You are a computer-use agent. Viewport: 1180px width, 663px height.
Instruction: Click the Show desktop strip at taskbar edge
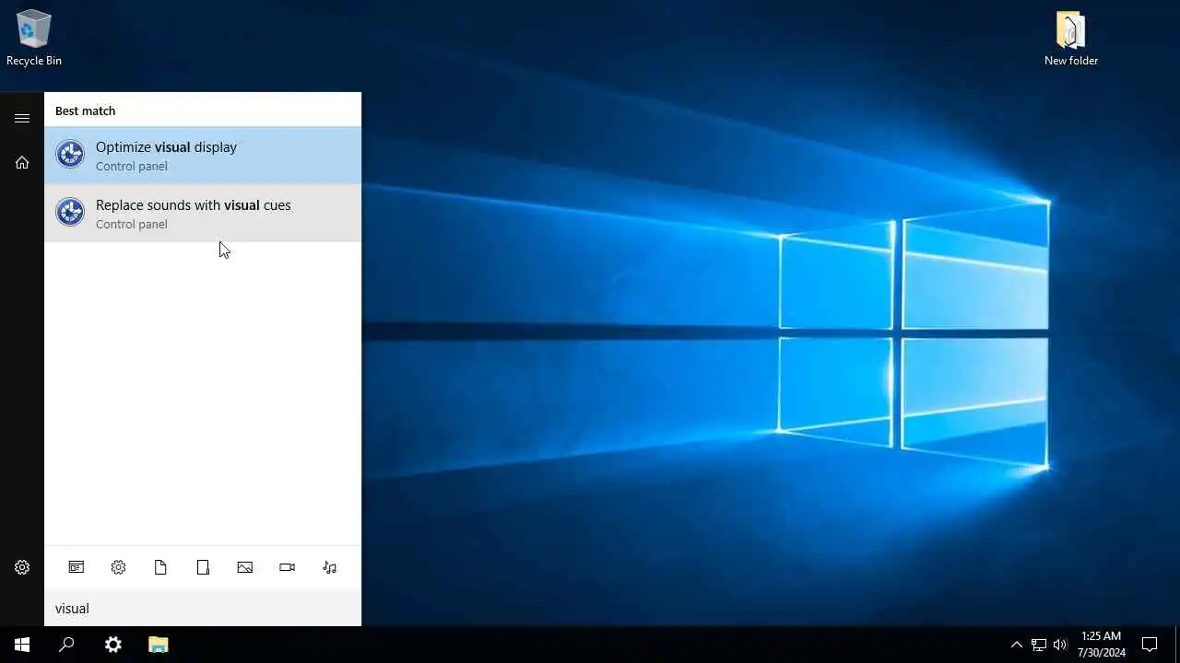click(1177, 645)
